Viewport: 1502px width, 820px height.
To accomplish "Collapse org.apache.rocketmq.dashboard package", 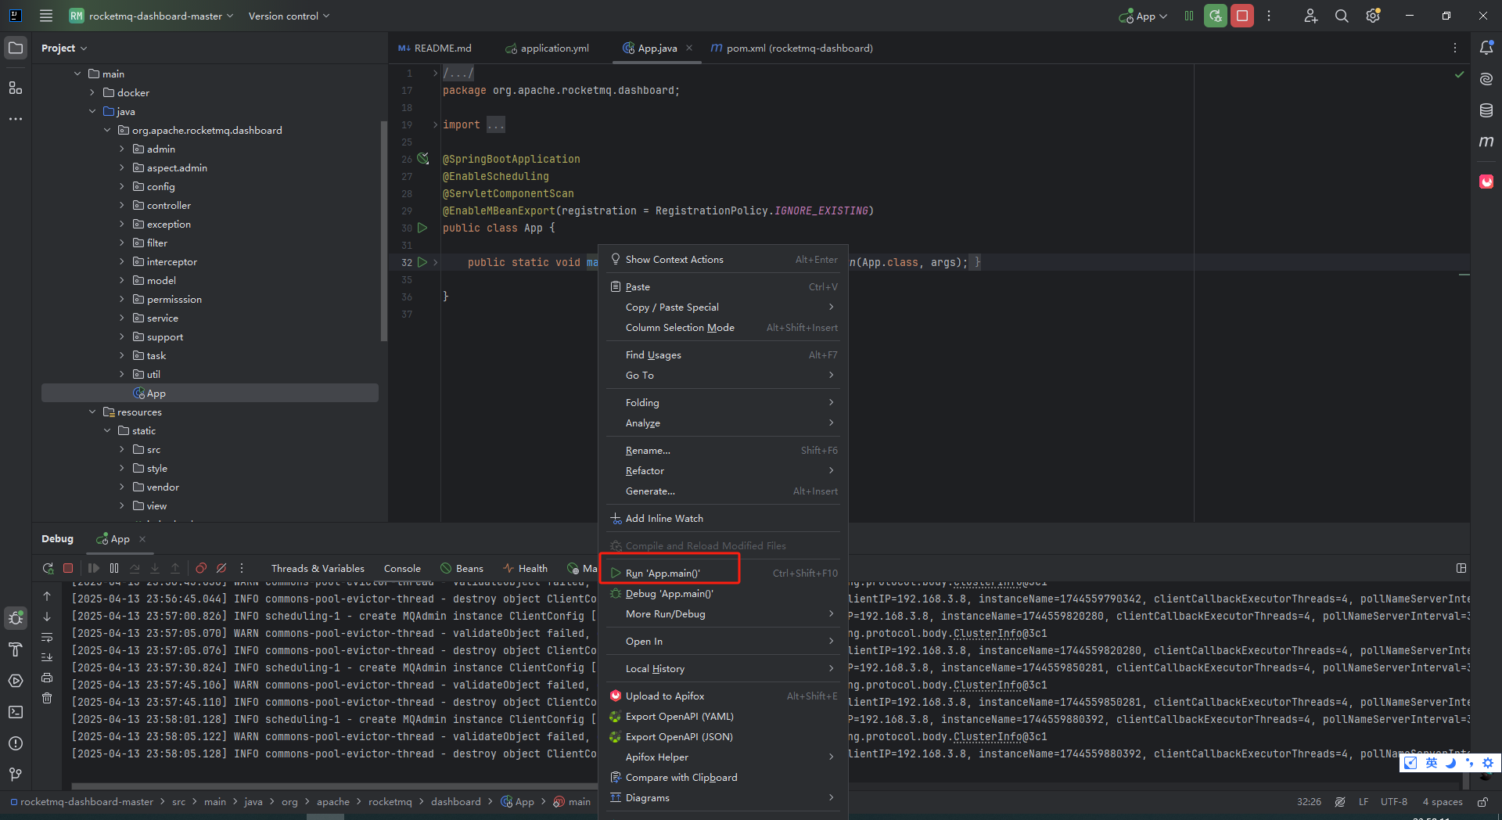I will pos(107,130).
